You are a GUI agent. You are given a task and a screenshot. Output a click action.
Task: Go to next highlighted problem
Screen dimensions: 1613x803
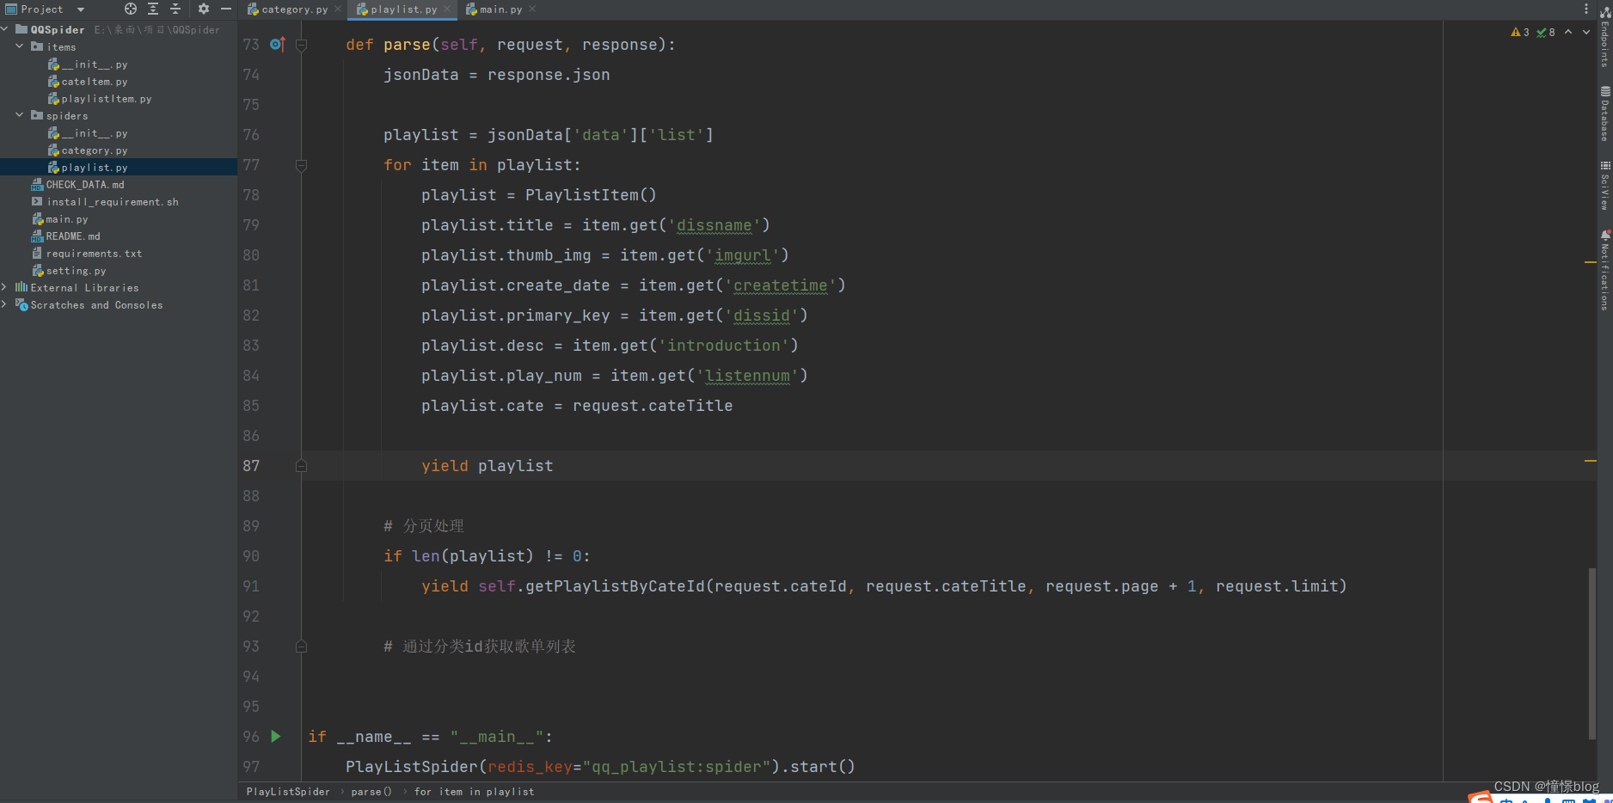tap(1586, 32)
